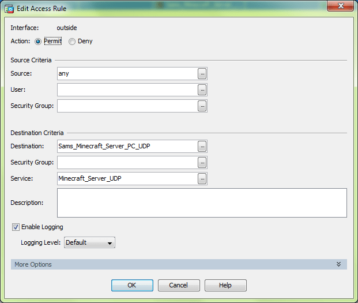The height and width of the screenshot is (303, 358).
Task: Click inside the Description text area
Action: [x=202, y=203]
